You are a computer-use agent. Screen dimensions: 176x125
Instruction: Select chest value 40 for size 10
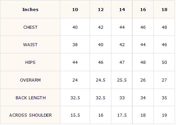coord(75,27)
